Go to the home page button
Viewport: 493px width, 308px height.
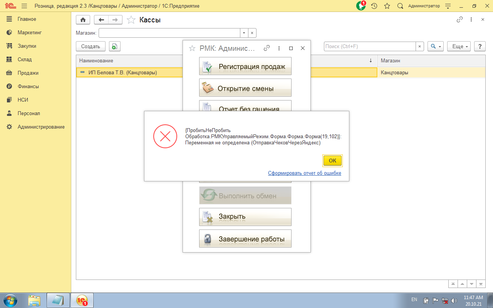click(83, 20)
